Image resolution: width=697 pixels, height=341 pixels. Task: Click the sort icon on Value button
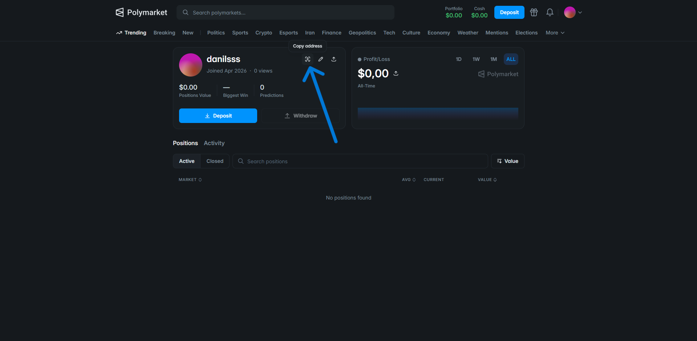tap(499, 161)
